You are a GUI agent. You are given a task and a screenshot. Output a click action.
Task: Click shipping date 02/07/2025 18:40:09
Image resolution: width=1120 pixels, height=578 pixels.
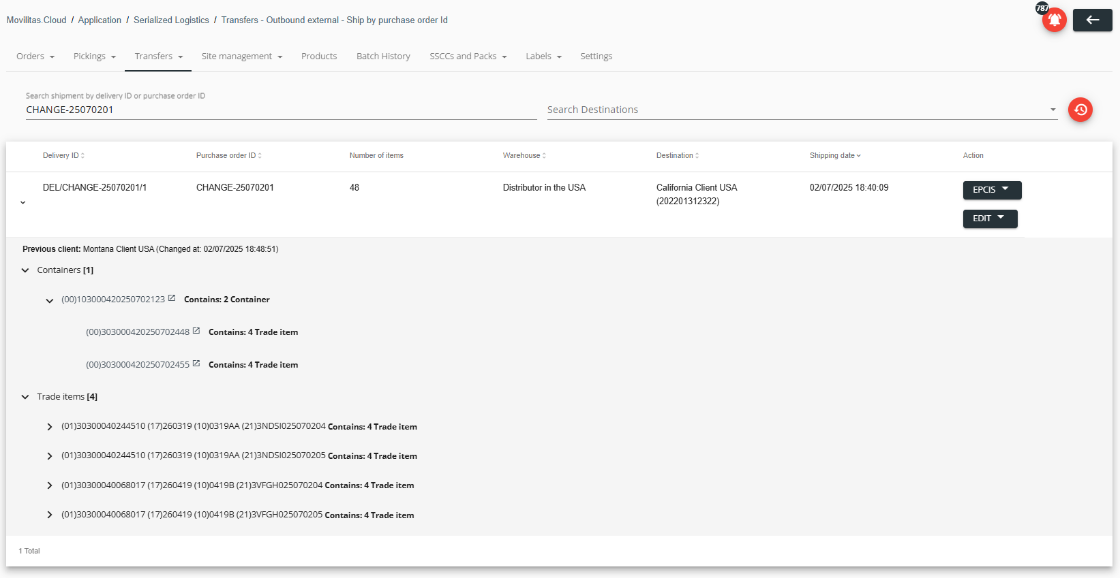[x=849, y=188]
